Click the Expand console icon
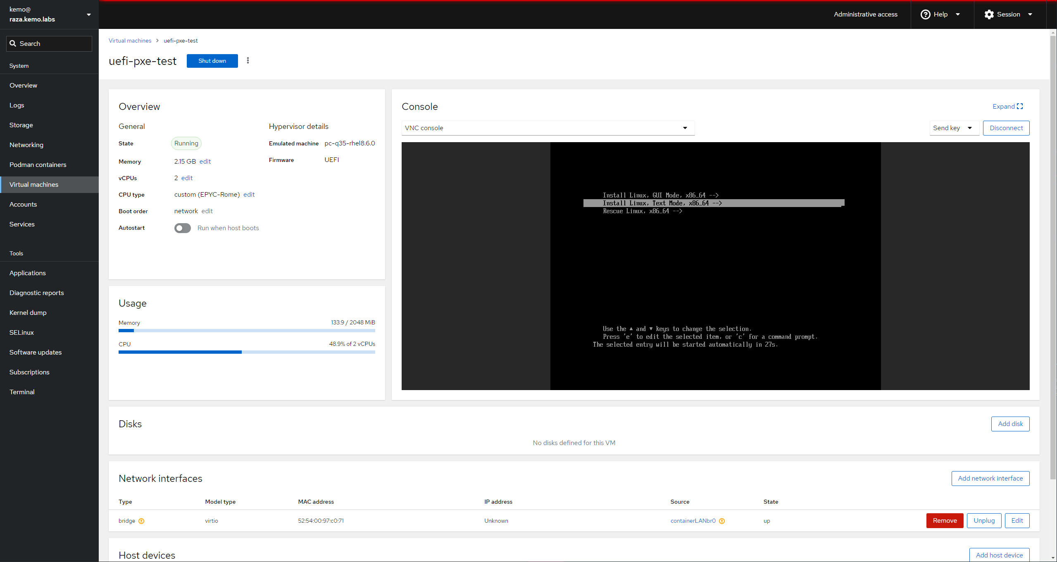The image size is (1057, 562). coord(1020,106)
